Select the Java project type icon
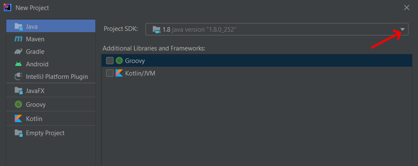418x166 pixels. pos(18,26)
